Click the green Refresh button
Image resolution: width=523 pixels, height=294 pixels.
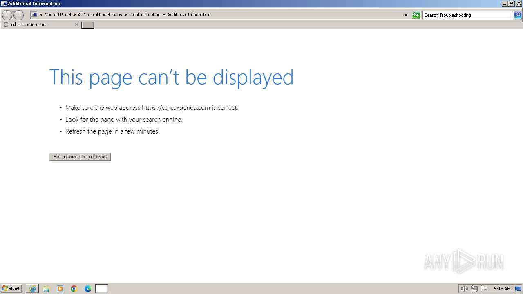(x=416, y=15)
